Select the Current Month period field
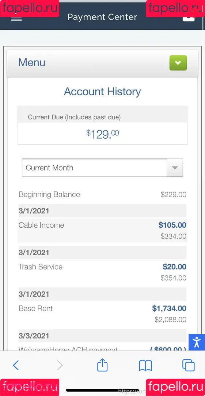Viewport: 205px width, 396px height. [x=102, y=168]
